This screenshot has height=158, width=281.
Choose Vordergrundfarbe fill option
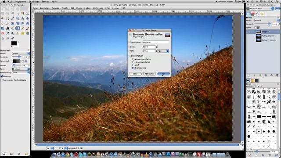[133, 59]
